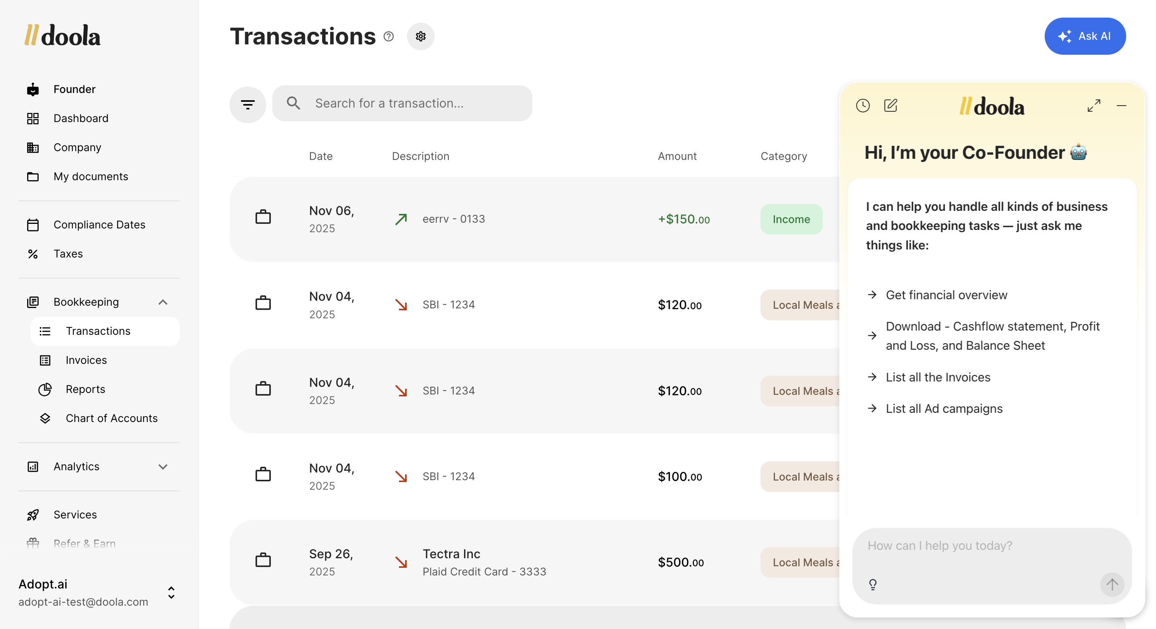Screen dimensions: 1156x629
Task: Select 'List all the Invoices' suggestion
Action: point(938,377)
